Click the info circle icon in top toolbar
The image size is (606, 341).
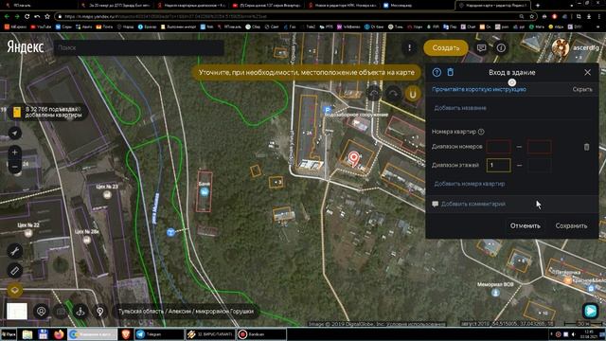click(501, 48)
